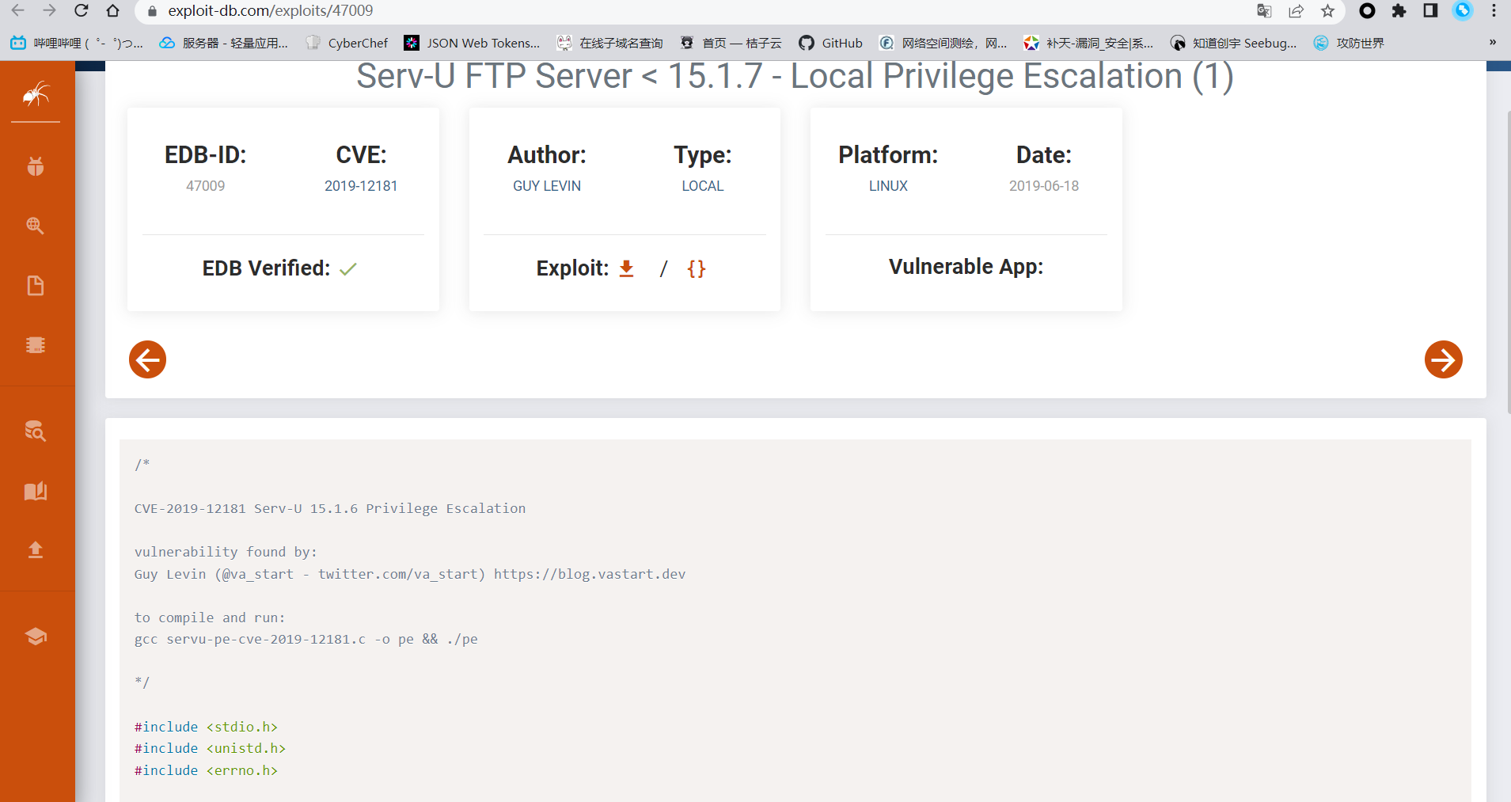Image resolution: width=1511 pixels, height=802 pixels.
Task: Open the Google Hacking Database search icon
Action: 36,226
